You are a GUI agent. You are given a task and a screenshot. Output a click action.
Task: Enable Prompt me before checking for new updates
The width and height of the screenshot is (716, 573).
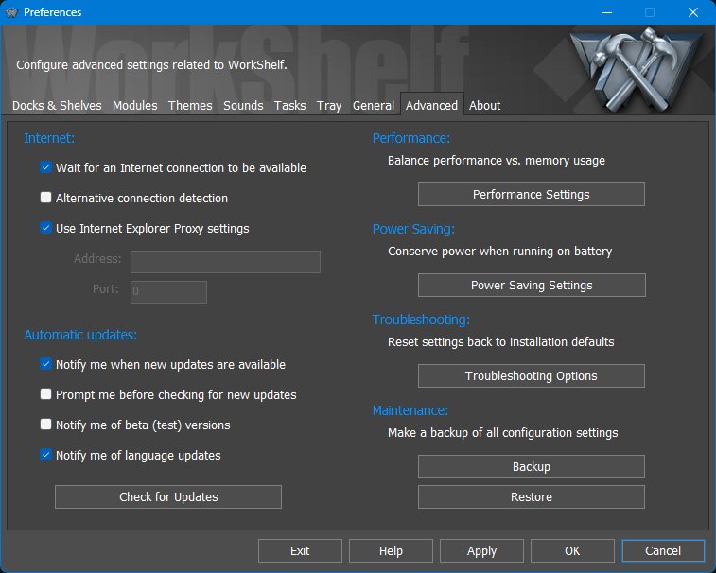tap(45, 394)
